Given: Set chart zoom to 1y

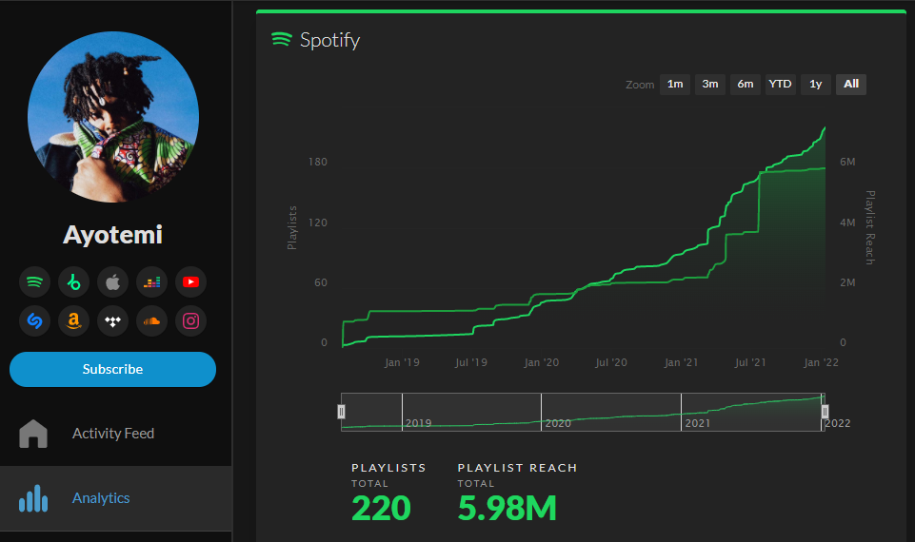Looking at the screenshot, I should [816, 84].
